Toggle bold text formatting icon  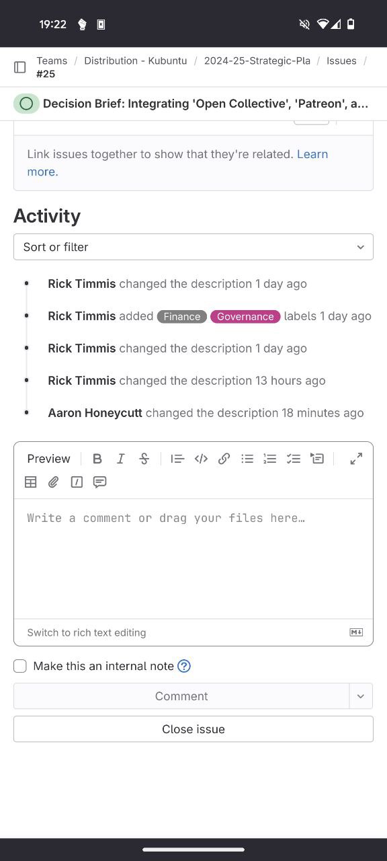pos(97,459)
